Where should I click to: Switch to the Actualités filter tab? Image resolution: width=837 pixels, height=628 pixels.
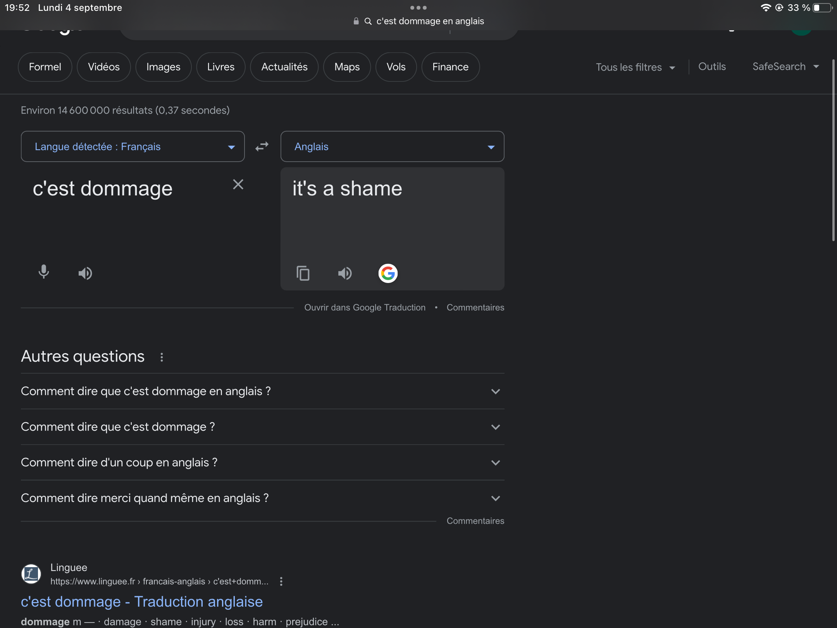point(284,67)
